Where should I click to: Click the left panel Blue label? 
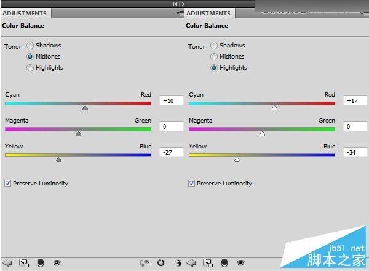145,147
